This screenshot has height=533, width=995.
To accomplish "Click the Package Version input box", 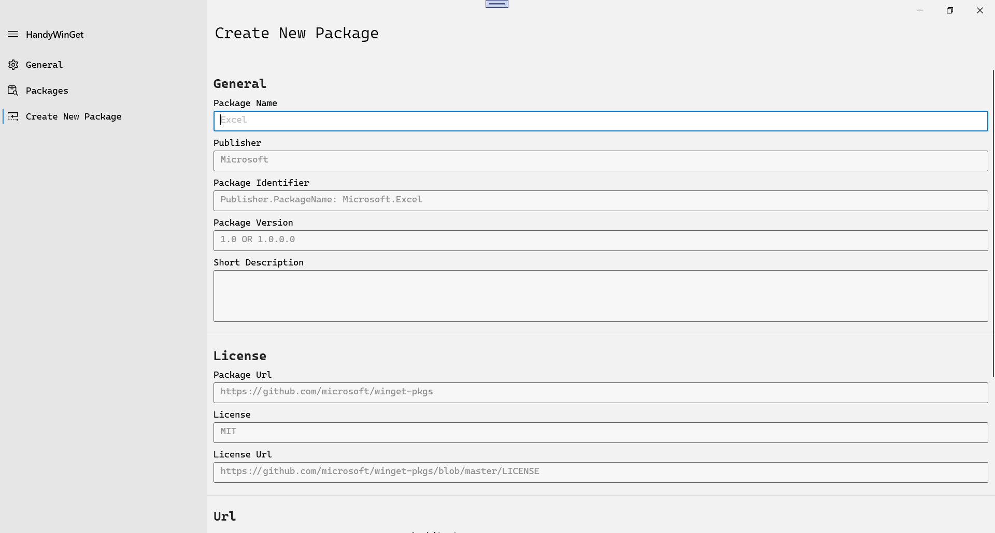I will point(601,240).
